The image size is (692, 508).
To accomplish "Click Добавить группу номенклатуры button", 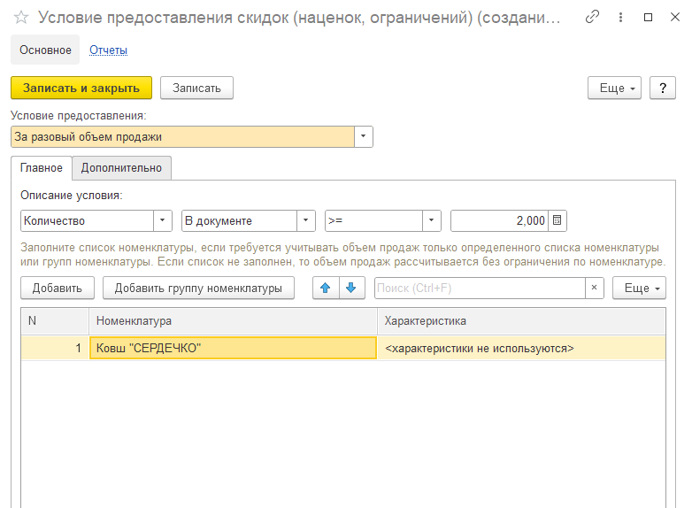I will point(198,288).
